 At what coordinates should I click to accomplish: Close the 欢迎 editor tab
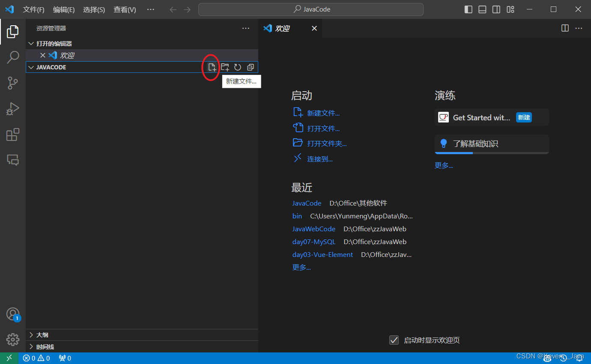click(314, 28)
